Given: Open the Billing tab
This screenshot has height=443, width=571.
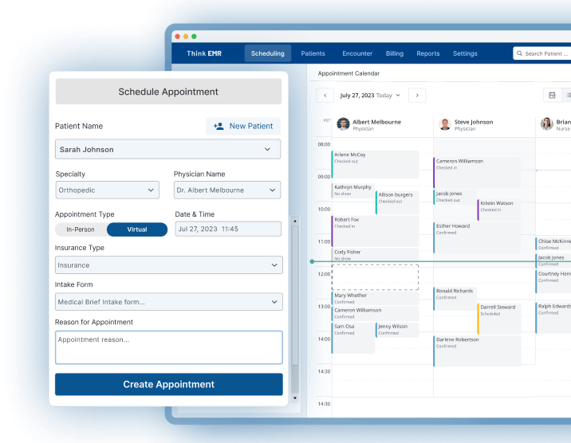Looking at the screenshot, I should pyautogui.click(x=395, y=53).
